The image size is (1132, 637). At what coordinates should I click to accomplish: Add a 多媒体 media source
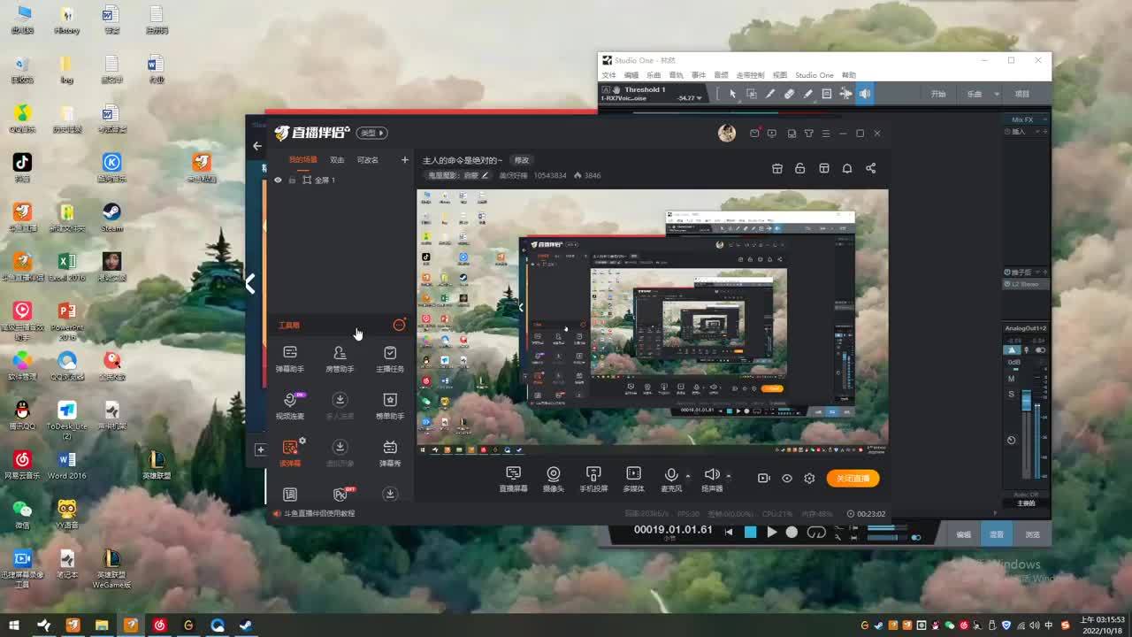pos(633,480)
